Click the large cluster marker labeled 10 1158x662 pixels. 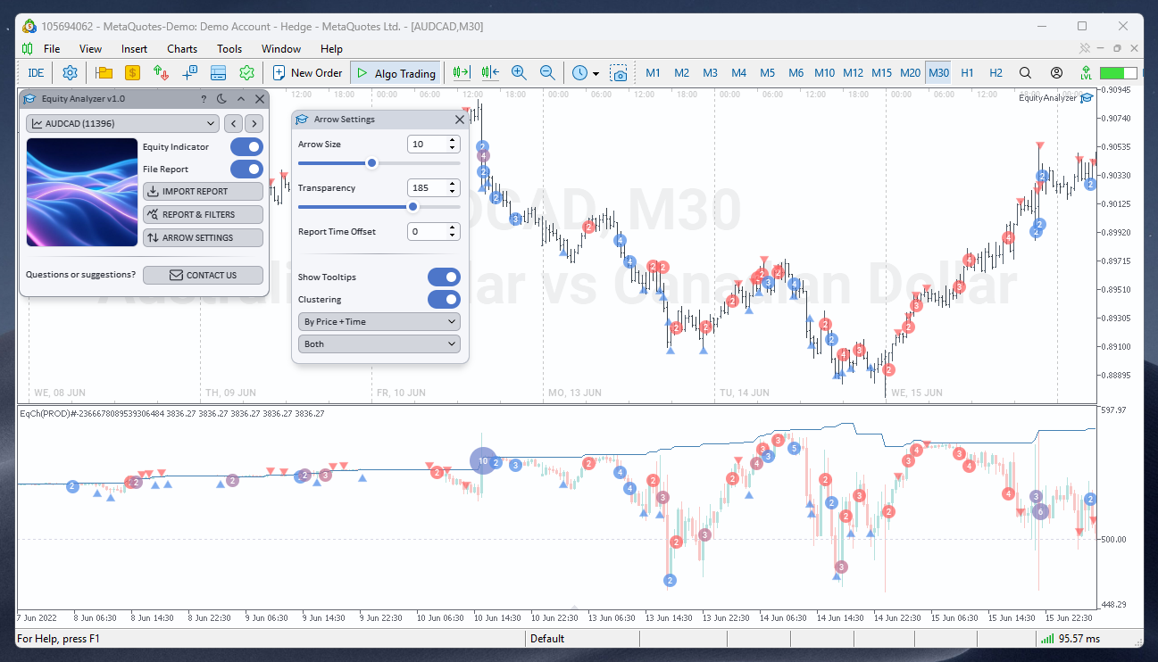click(x=483, y=461)
